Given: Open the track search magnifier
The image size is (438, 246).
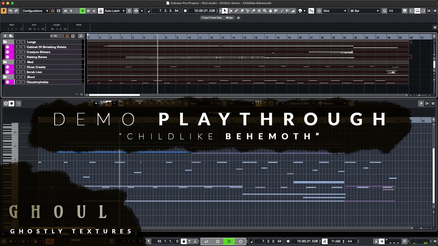Looking at the screenshot, I should click(x=81, y=36).
